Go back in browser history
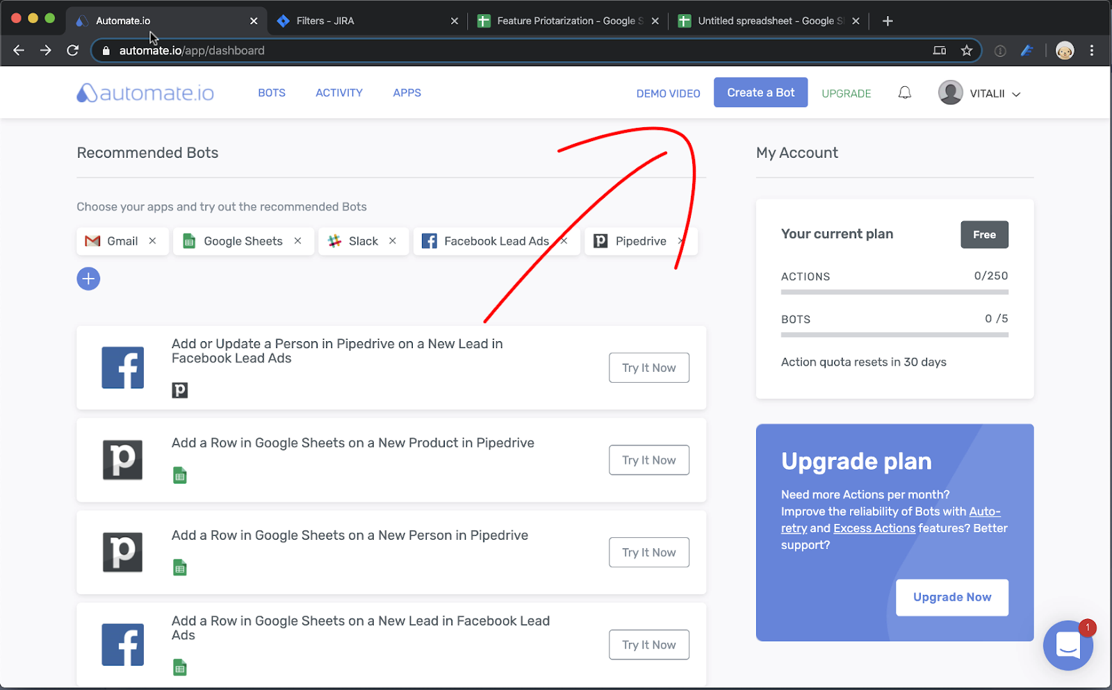Viewport: 1112px width, 690px height. 19,50
